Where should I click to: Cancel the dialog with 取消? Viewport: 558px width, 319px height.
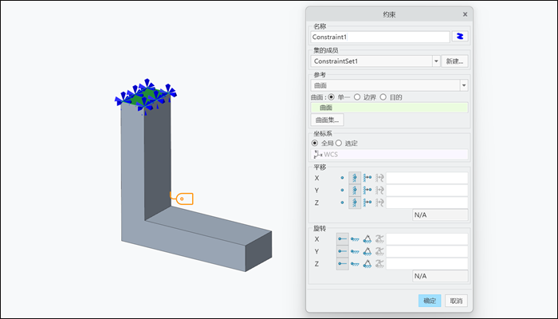coord(456,301)
